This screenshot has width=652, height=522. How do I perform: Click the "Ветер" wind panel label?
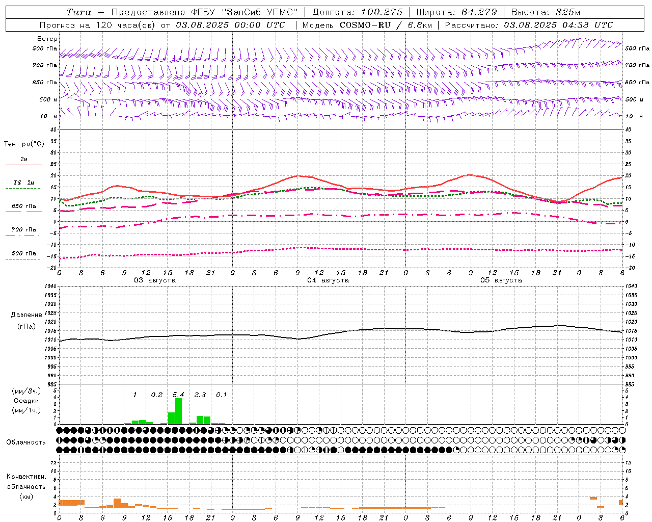coord(47,39)
